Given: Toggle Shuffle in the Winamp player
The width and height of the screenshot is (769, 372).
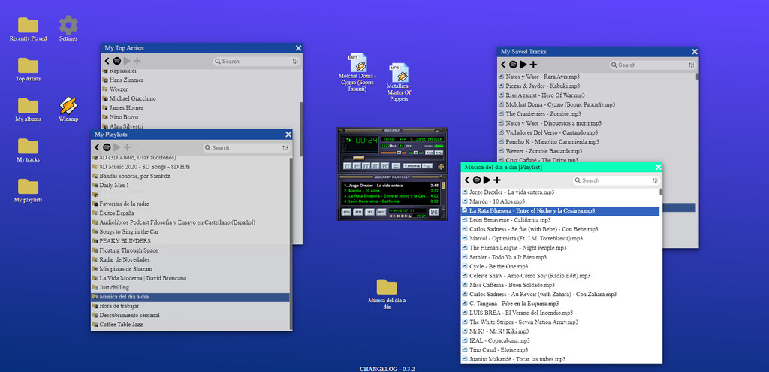Looking at the screenshot, I should pos(412,165).
